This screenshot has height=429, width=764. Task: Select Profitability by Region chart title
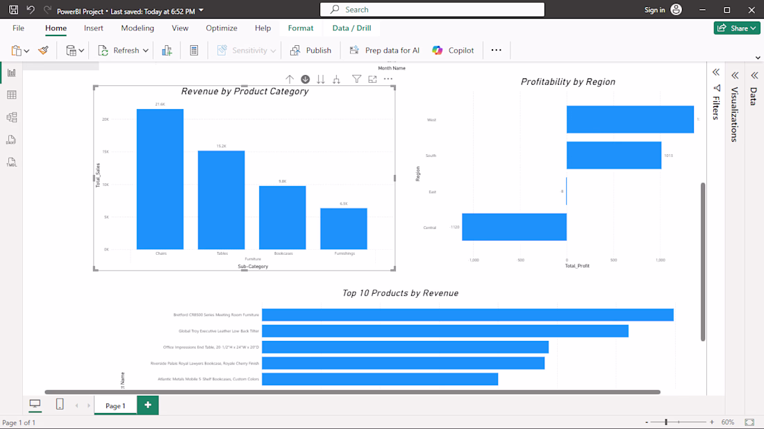(567, 82)
